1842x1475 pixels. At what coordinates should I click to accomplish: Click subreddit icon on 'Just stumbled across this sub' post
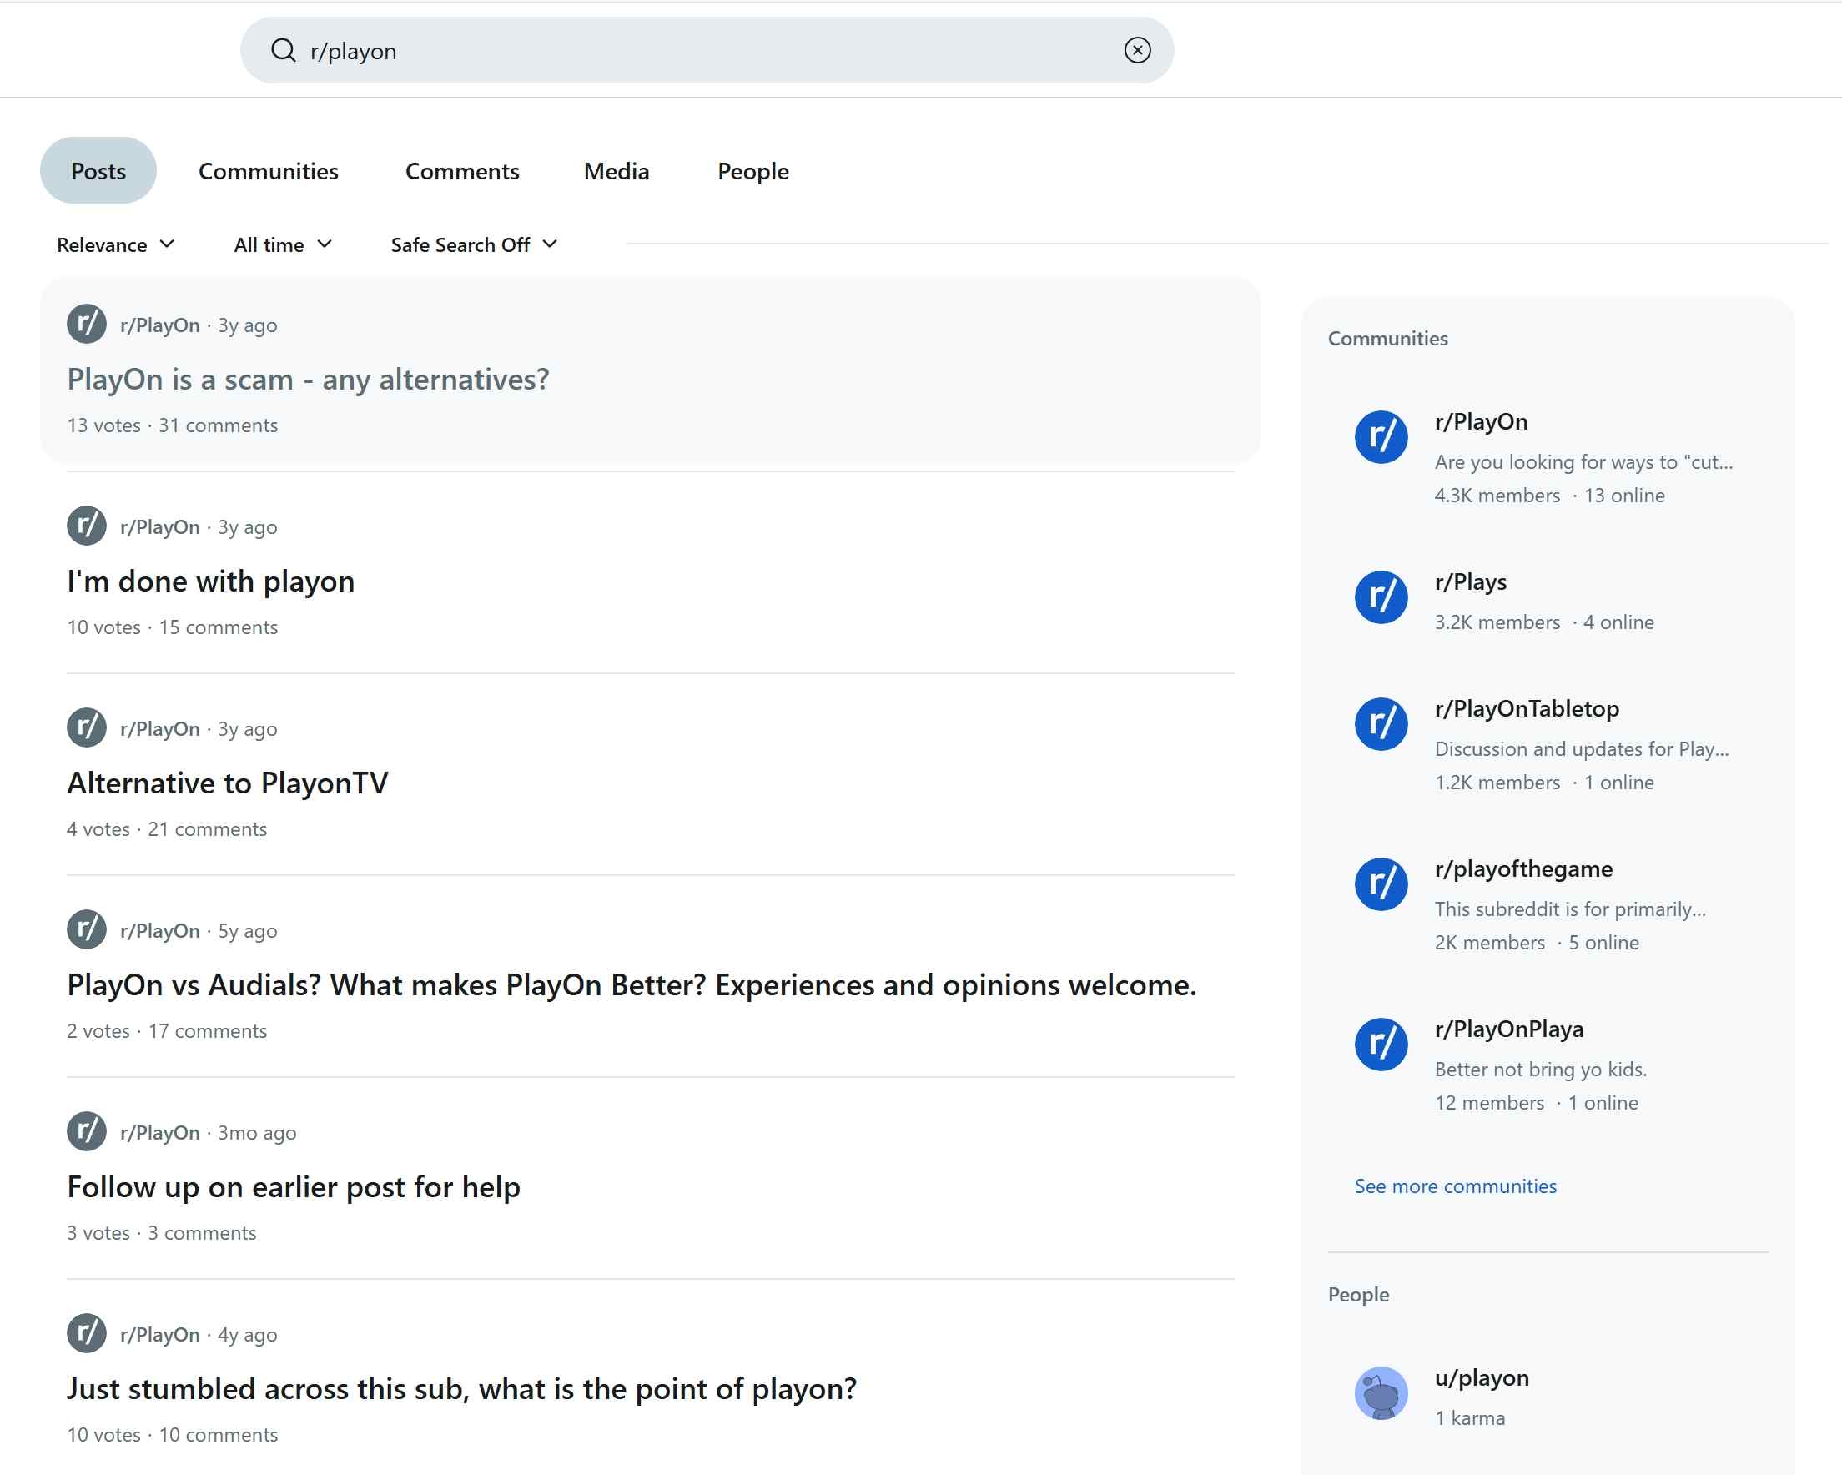pos(87,1332)
